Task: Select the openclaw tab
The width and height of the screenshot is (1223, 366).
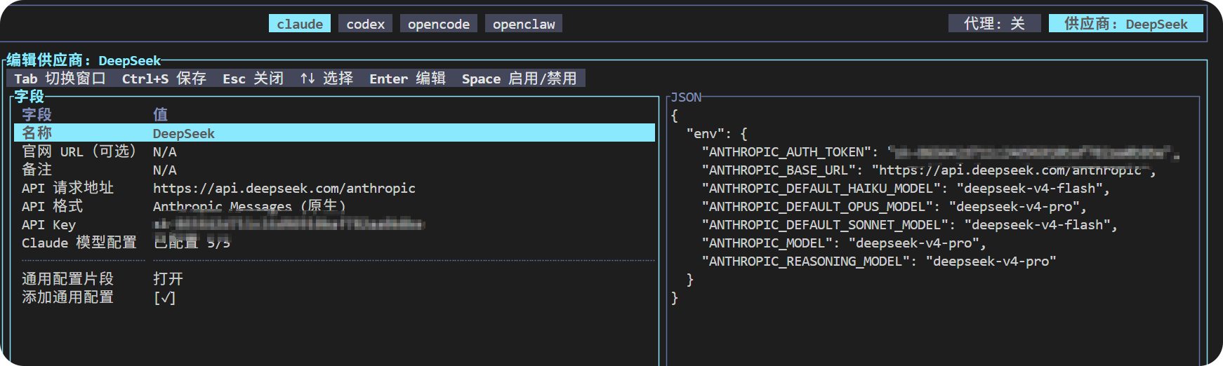Action: point(524,24)
